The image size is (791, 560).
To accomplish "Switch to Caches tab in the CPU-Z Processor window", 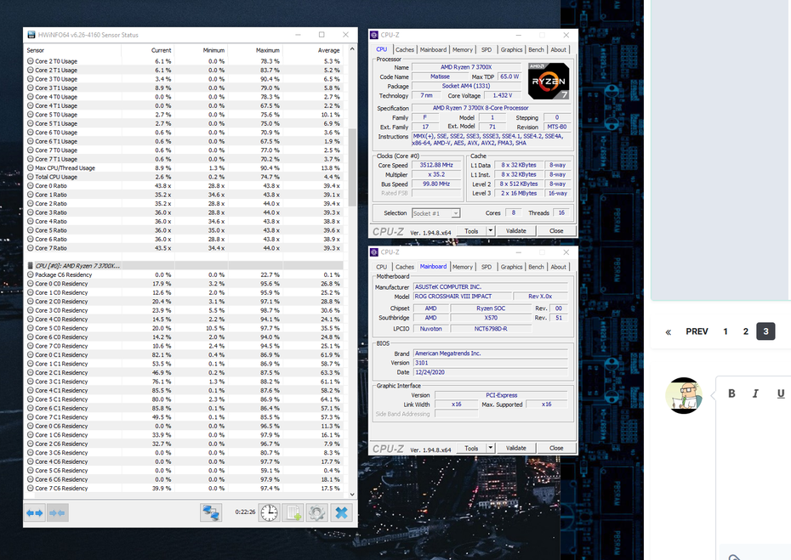I will coord(405,50).
